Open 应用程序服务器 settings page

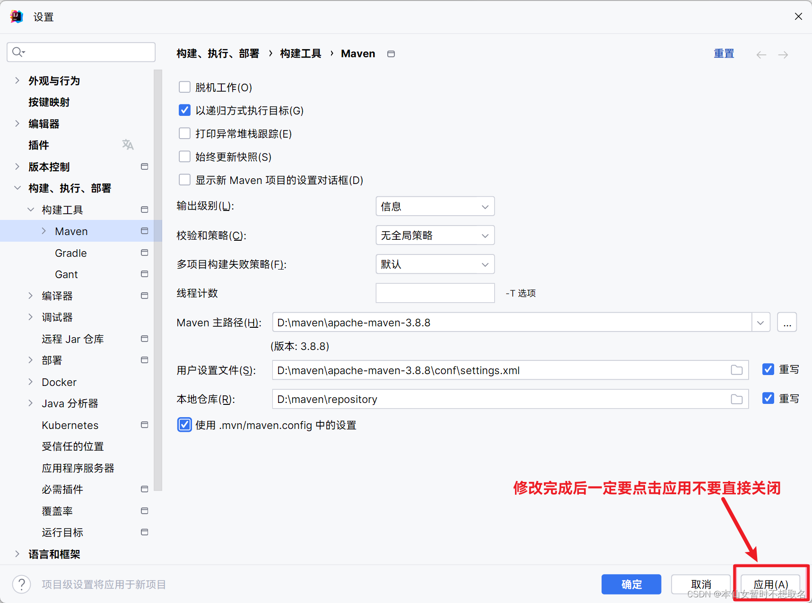click(78, 468)
